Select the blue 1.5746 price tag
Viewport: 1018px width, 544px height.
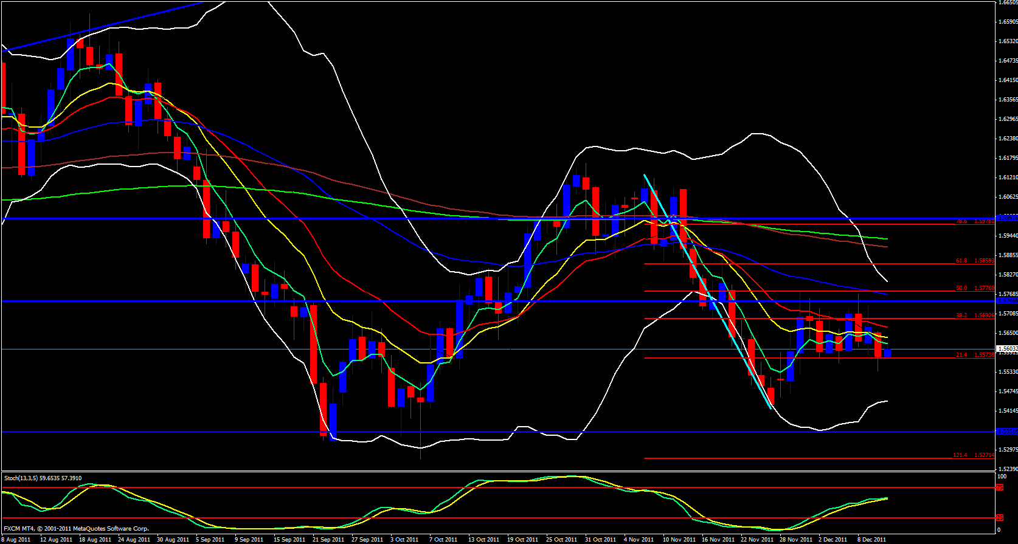pyautogui.click(x=1007, y=301)
